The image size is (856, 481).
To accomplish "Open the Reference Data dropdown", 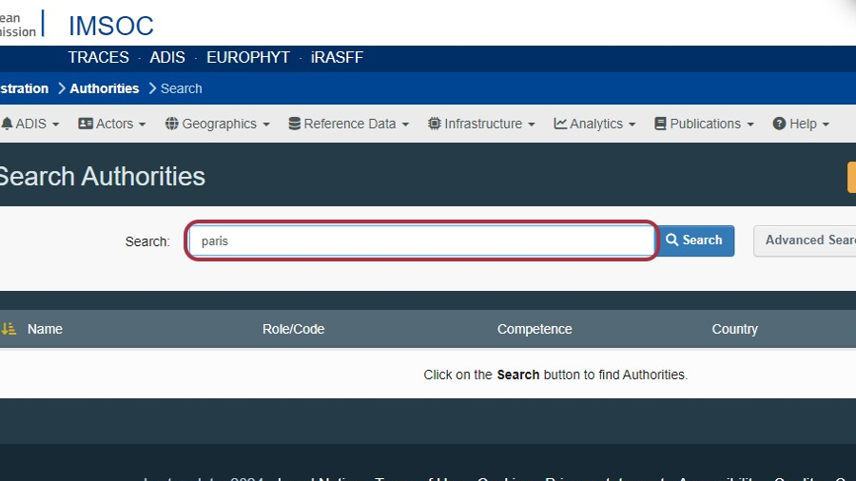I will 349,124.
